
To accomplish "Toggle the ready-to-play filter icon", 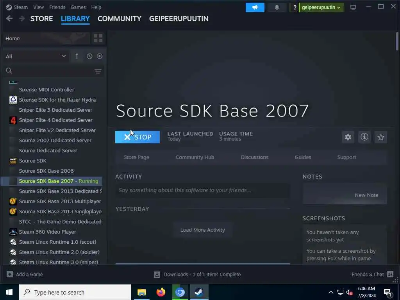I will point(100,56).
